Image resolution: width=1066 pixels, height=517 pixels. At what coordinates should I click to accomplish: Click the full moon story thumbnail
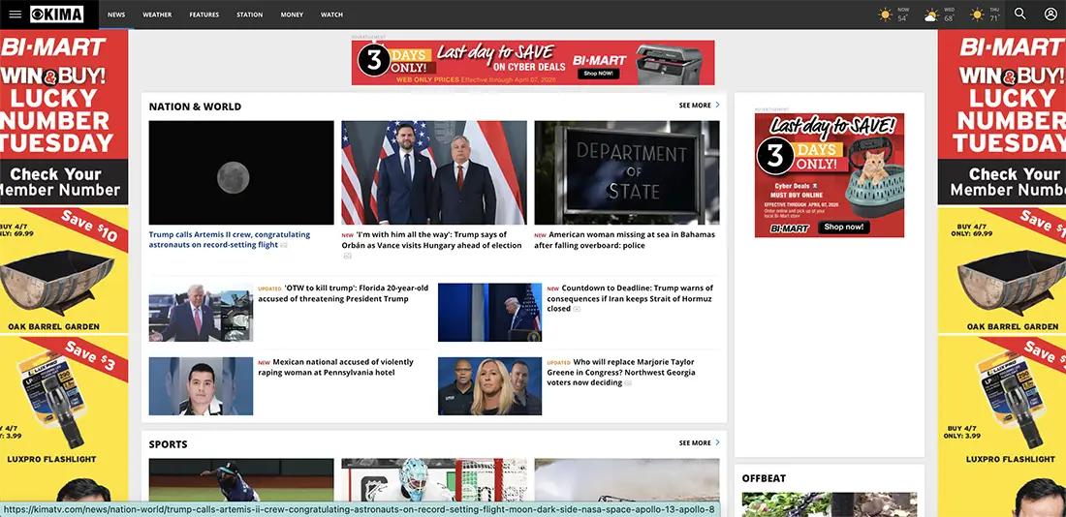[x=241, y=172]
